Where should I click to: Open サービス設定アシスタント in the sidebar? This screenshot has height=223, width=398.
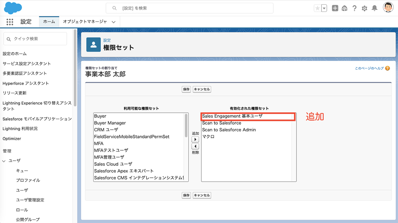pos(27,63)
